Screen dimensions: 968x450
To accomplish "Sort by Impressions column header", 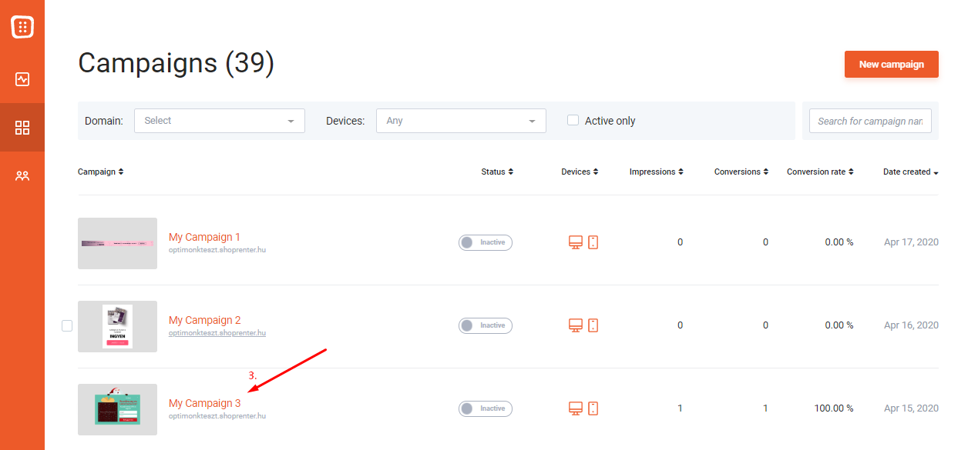I will point(656,172).
